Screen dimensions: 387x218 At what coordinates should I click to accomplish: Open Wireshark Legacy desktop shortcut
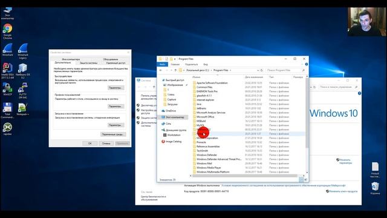(x=23, y=51)
